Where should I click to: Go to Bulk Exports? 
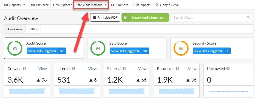click(141, 5)
